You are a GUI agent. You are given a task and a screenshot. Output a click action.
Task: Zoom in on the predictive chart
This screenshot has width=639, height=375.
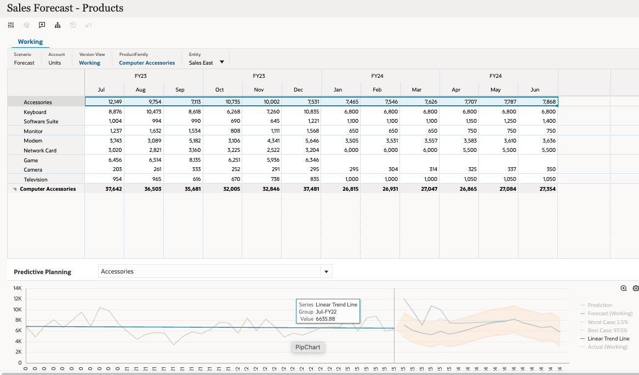click(x=624, y=288)
